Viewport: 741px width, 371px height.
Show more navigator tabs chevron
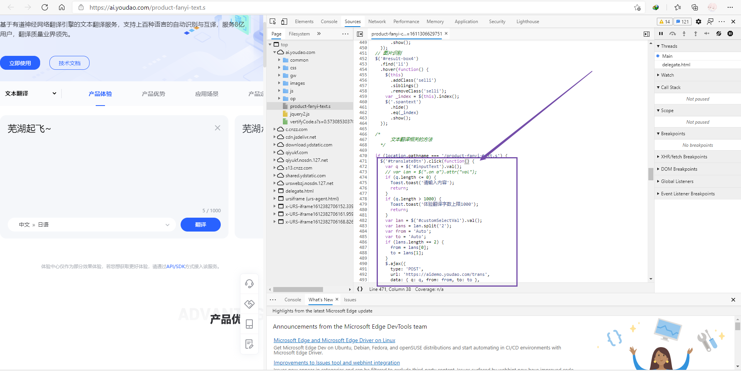pyautogui.click(x=319, y=34)
